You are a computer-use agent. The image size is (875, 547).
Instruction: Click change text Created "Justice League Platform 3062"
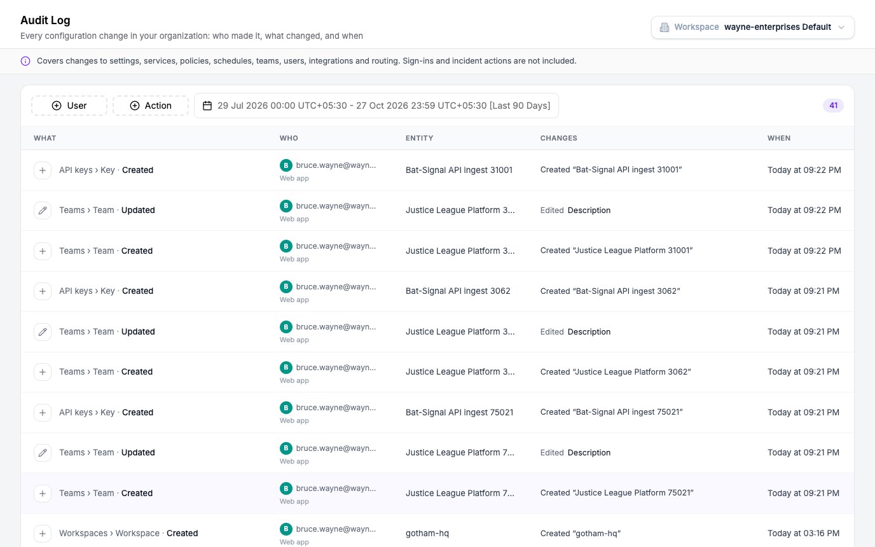point(616,371)
